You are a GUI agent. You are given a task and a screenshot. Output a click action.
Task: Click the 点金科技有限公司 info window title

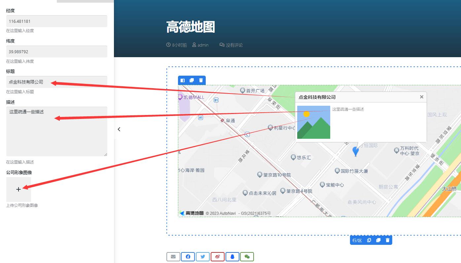coord(317,97)
